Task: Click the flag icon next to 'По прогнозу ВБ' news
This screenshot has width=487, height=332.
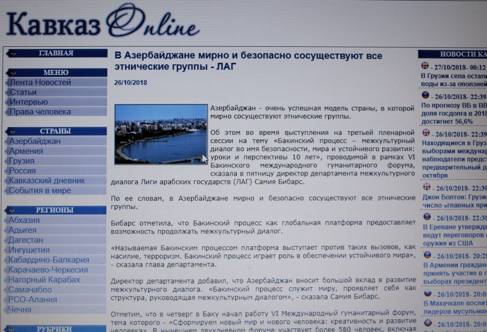Action: click(x=425, y=95)
